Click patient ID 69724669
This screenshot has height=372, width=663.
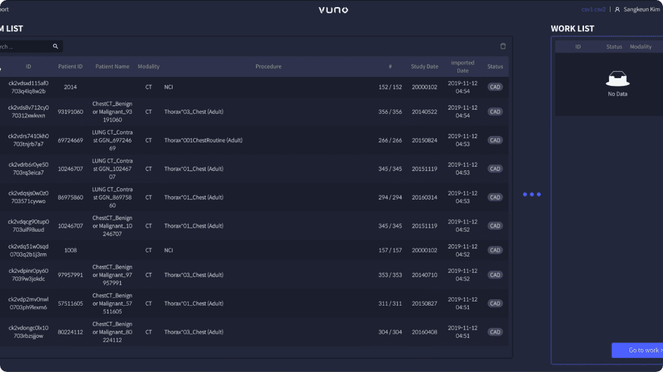70,140
